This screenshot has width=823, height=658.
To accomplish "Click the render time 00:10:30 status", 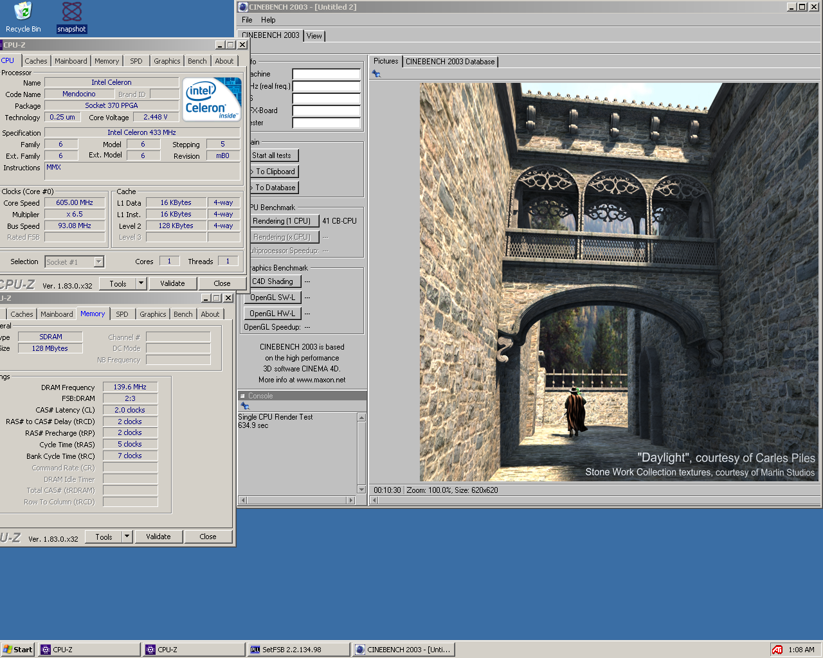I will point(387,490).
